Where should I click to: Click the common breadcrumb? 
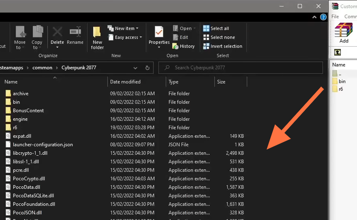pos(43,68)
